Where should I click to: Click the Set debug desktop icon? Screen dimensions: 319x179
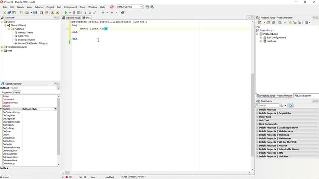pos(152,7)
